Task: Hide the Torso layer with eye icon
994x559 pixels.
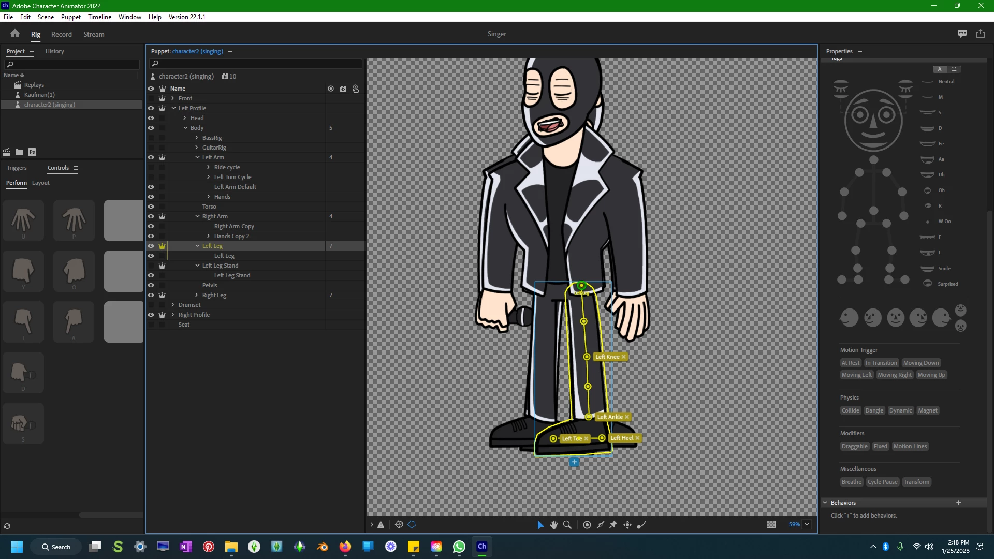Action: point(151,207)
